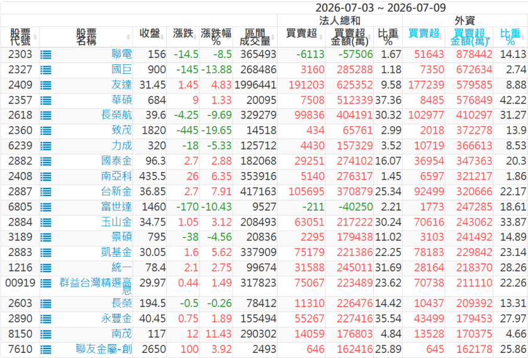Select the 法人總和 group header
This screenshot has height=358, width=528.
pos(340,21)
